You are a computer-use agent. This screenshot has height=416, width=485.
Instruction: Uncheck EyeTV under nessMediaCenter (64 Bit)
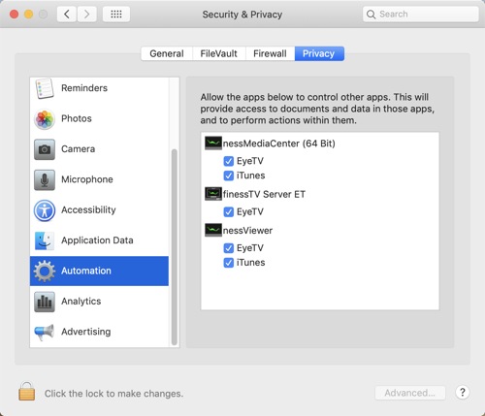tap(229, 161)
